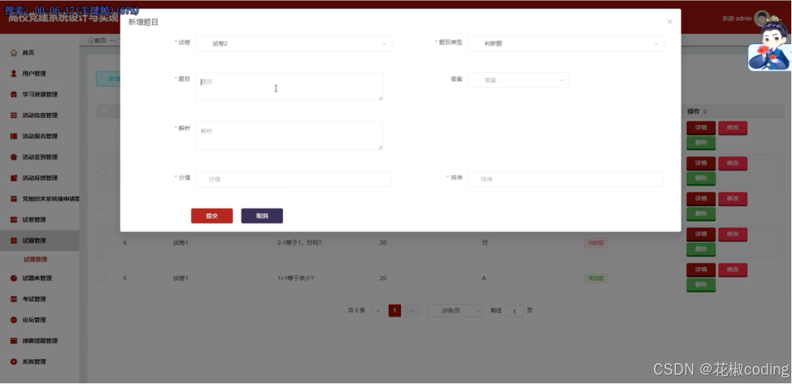Click the 试卷管理 sidebar icon

point(14,220)
